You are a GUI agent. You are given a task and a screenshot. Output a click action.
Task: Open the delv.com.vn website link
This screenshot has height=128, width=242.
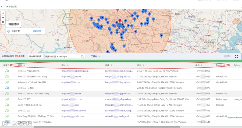[x=74, y=111]
